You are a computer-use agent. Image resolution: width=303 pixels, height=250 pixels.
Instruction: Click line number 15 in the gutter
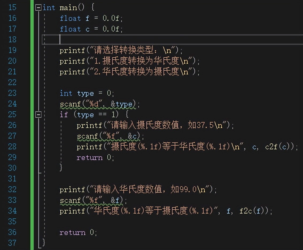click(x=12, y=7)
